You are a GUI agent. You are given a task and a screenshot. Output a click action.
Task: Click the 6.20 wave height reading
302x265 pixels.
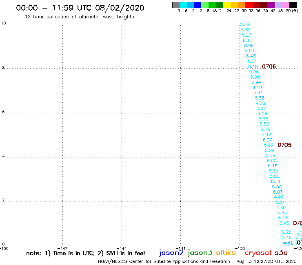click(268, 140)
